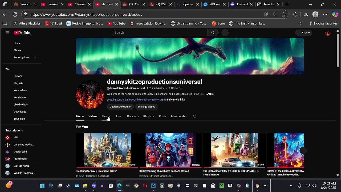341x192 pixels.
Task: Open Steam from the taskbar
Action: point(68,186)
